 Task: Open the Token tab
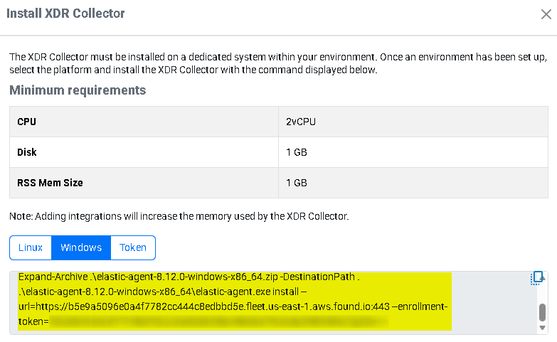click(x=133, y=247)
